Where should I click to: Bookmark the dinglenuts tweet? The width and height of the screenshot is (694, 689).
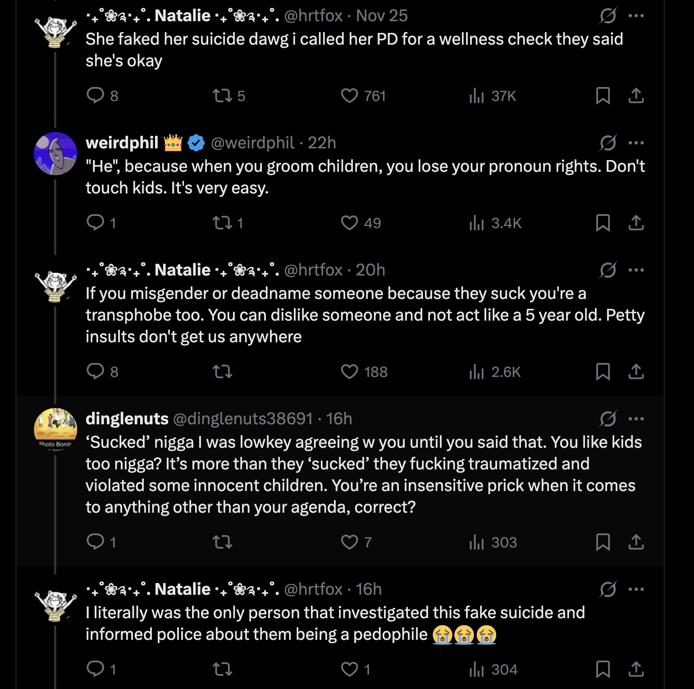[603, 542]
